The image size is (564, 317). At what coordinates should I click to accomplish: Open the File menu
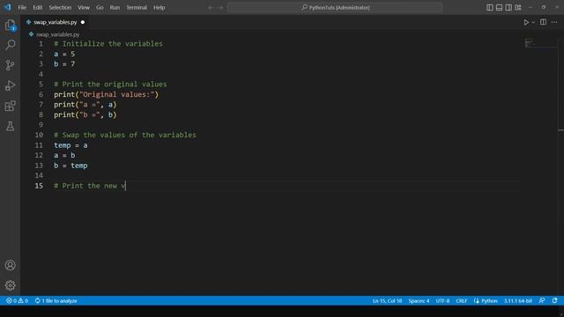pyautogui.click(x=22, y=8)
